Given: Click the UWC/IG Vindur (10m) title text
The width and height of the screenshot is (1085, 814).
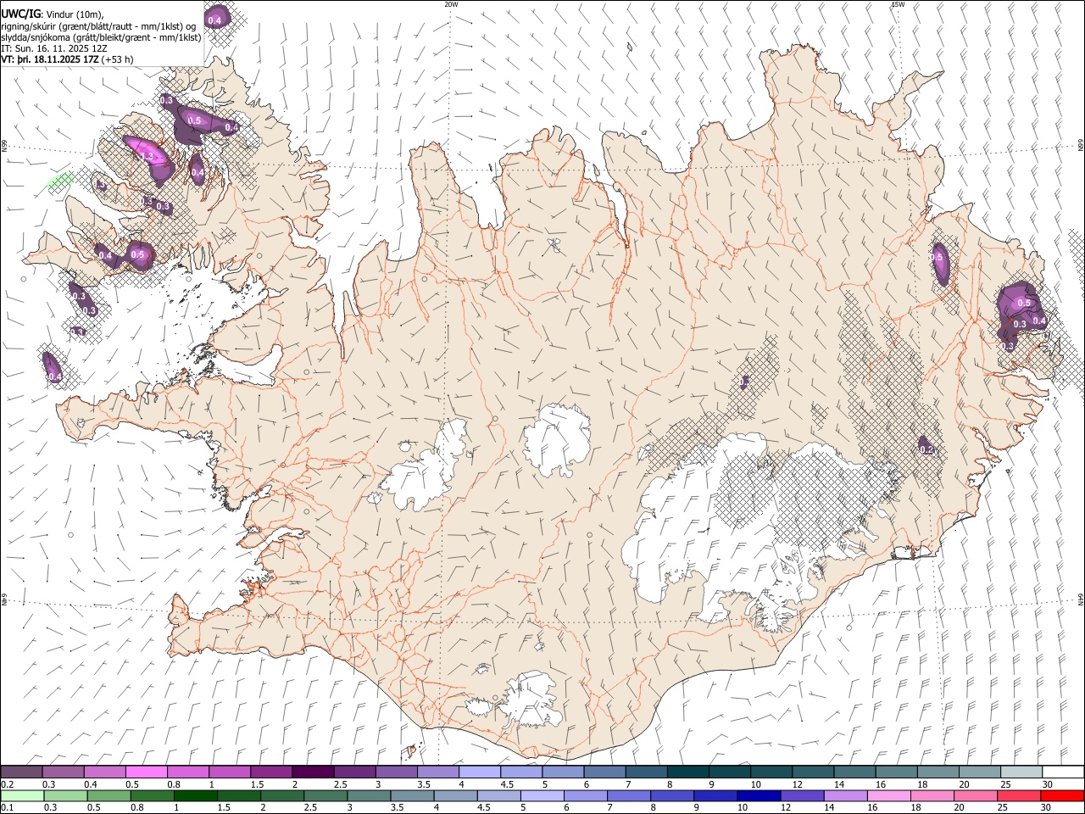Looking at the screenshot, I should (x=53, y=14).
